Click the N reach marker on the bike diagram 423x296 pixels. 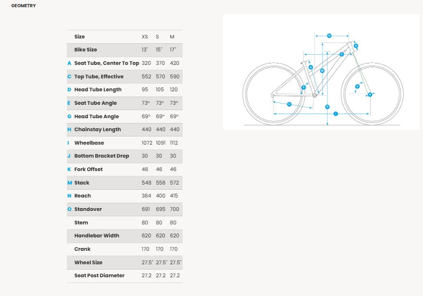click(x=329, y=36)
